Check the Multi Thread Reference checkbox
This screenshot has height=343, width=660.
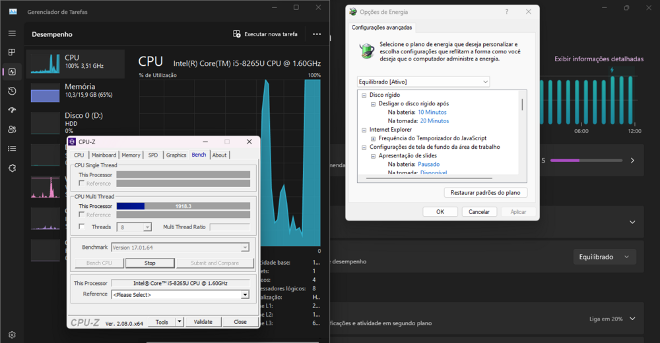[82, 215]
